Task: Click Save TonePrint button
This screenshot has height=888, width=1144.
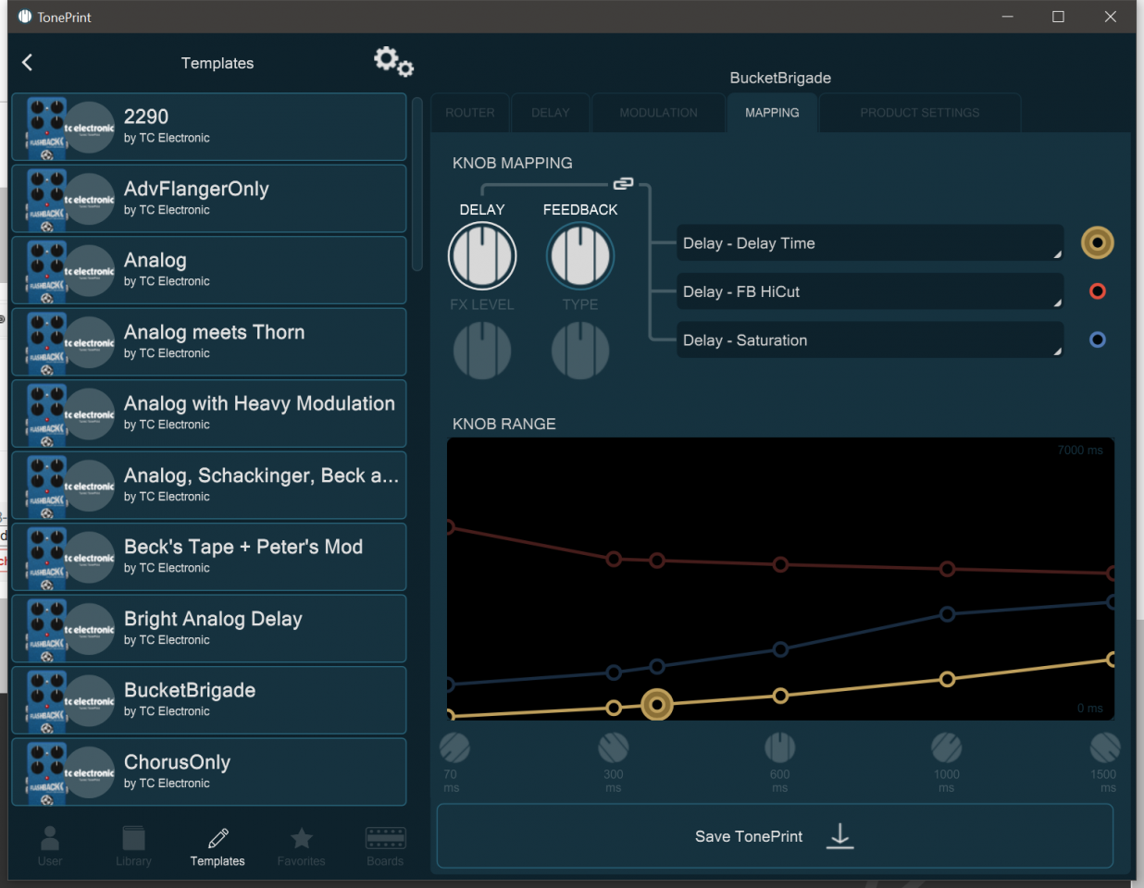Action: (775, 836)
